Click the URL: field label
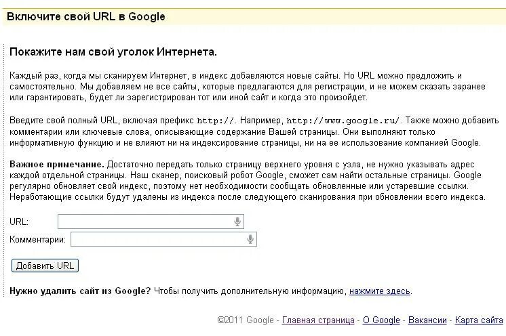 19,222
